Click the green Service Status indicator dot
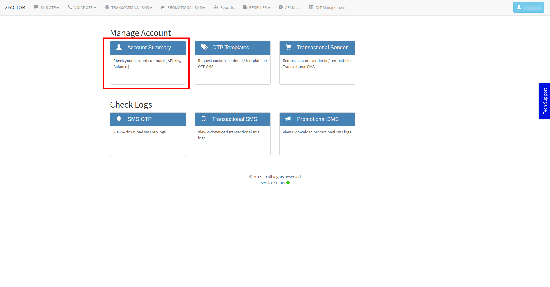The image size is (550, 287). coord(288,183)
